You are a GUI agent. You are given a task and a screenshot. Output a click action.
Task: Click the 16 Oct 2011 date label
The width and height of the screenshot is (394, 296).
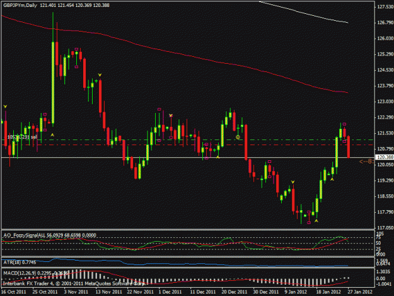[13, 292]
